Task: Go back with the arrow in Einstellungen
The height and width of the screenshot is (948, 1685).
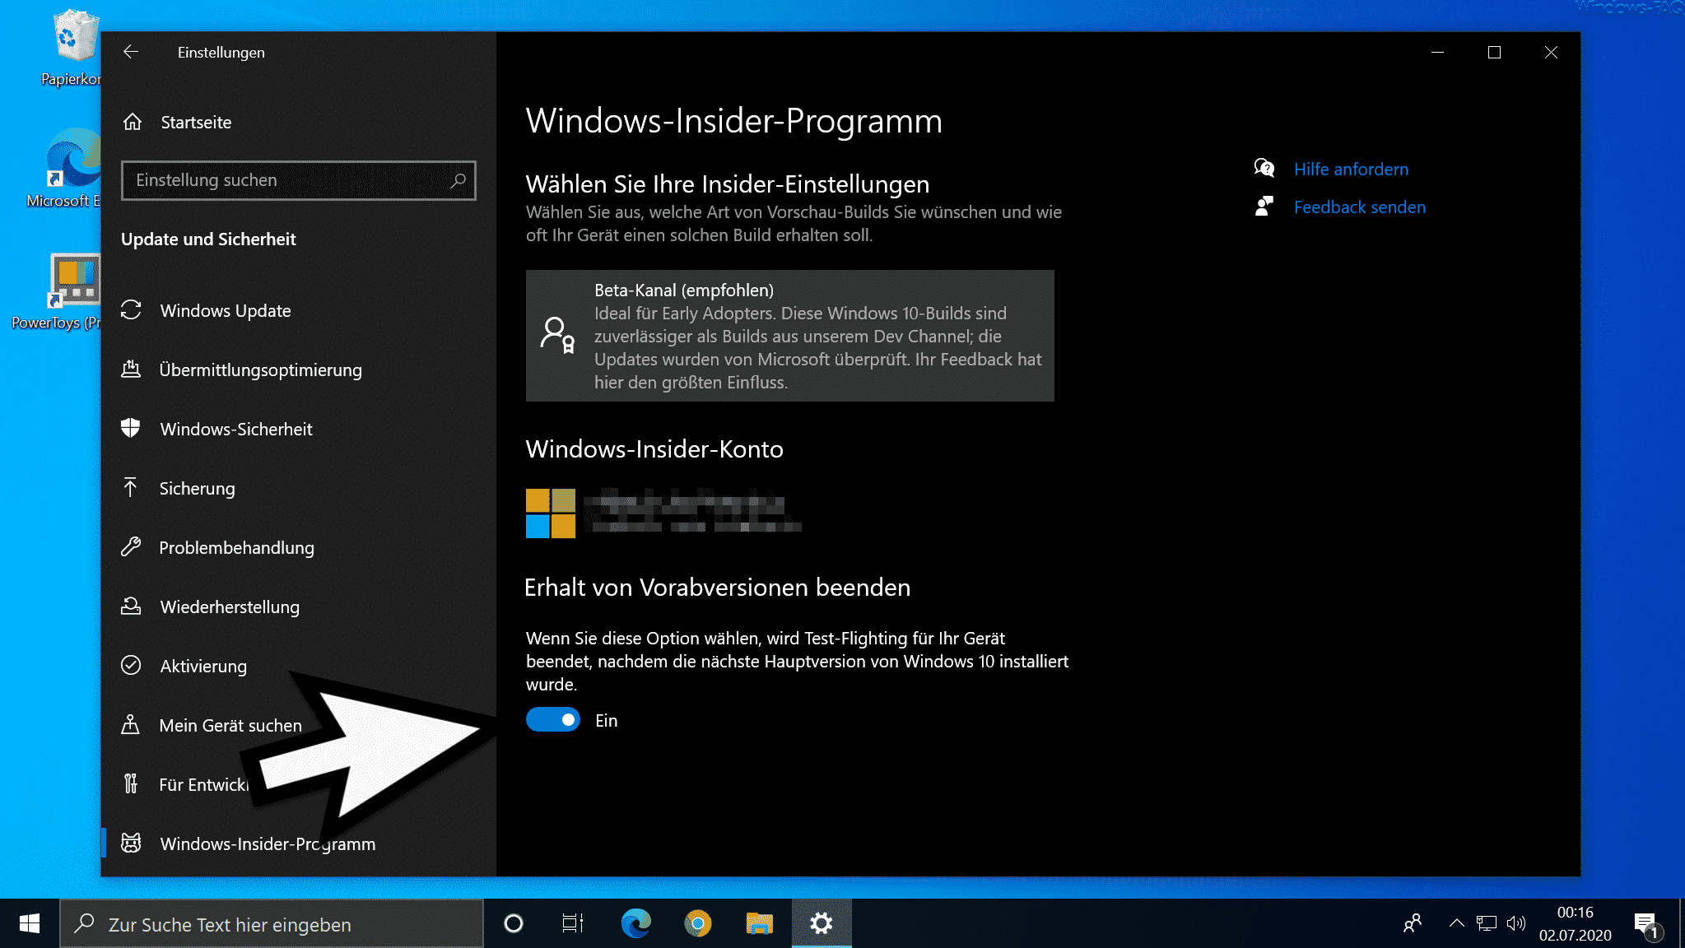Action: point(130,52)
